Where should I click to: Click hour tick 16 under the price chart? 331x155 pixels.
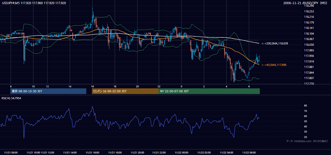point(92,86)
